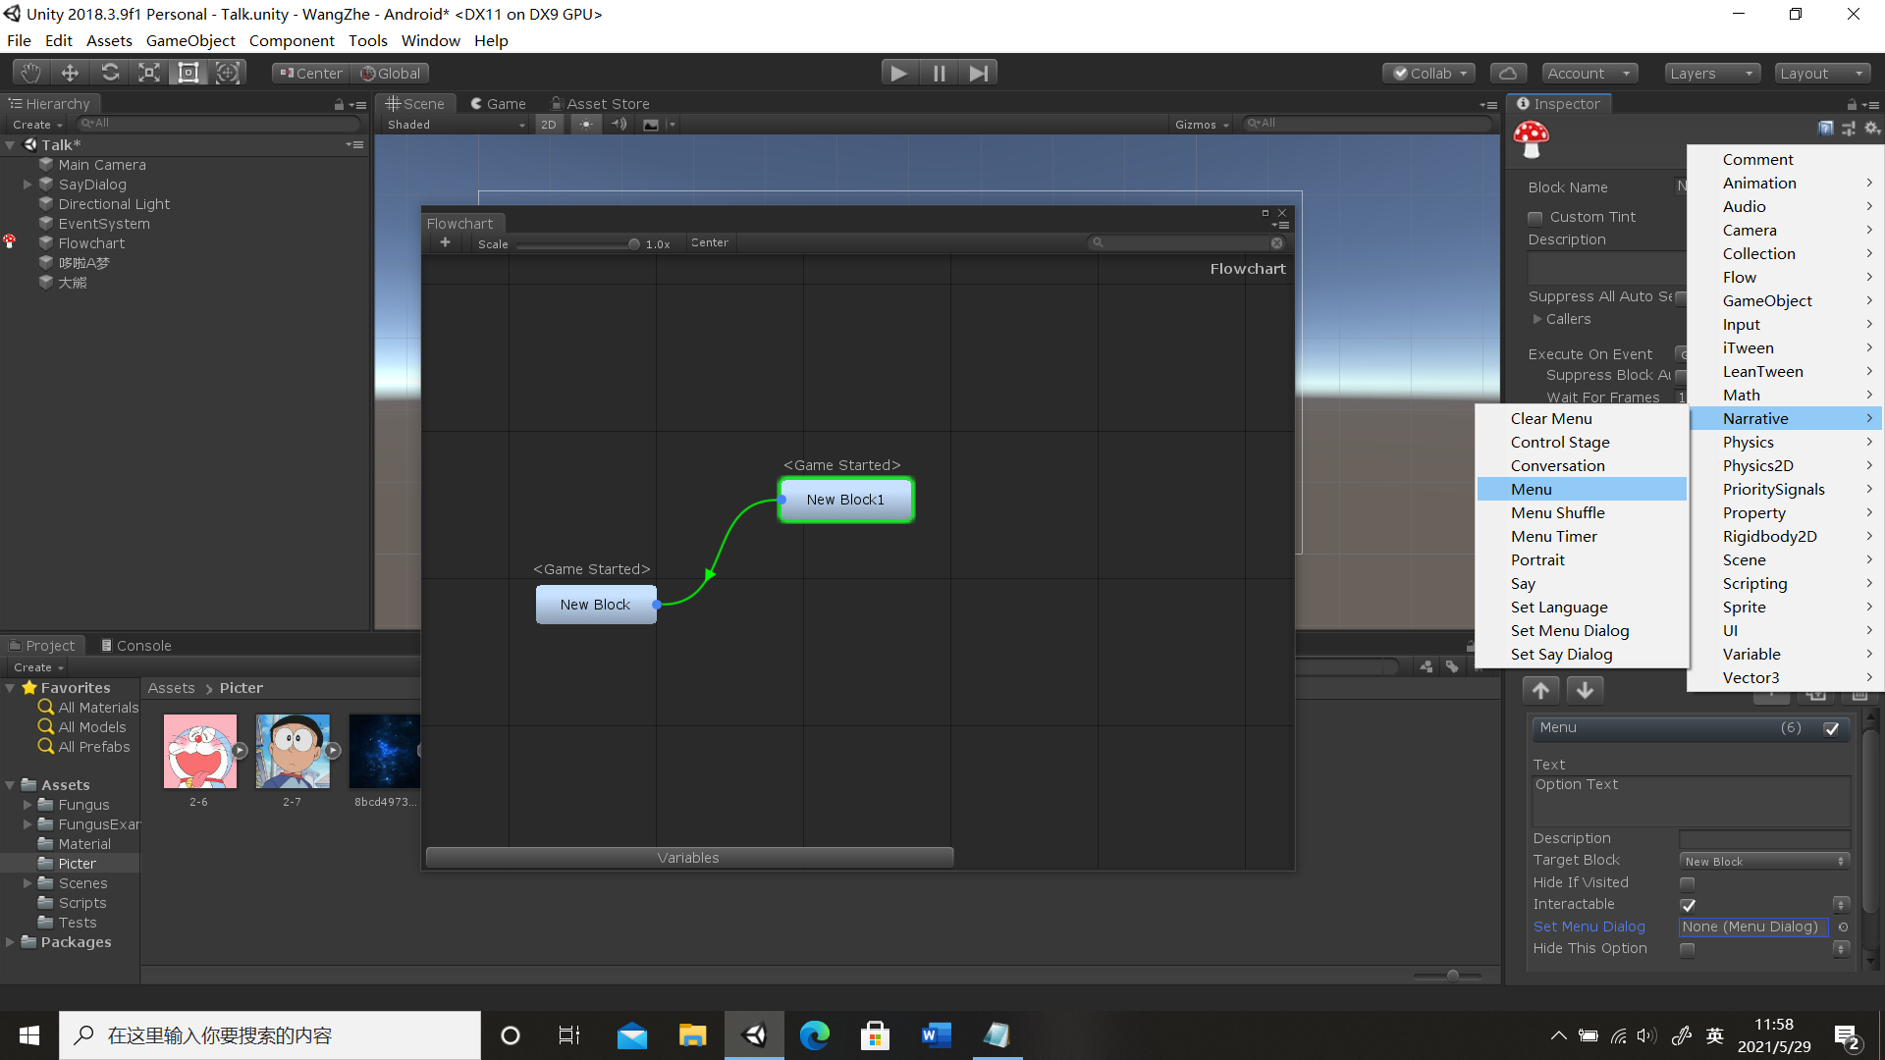Switch to the Console tab
1885x1060 pixels.
click(135, 646)
